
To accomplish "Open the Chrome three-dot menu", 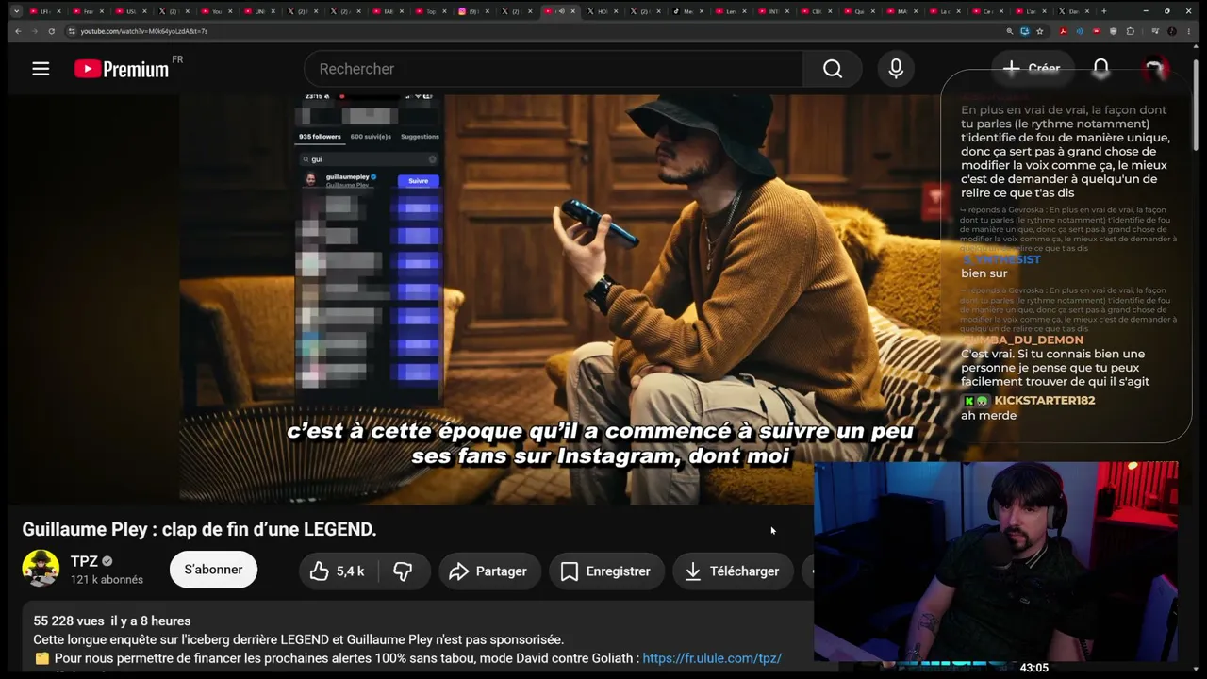I will [1190, 31].
